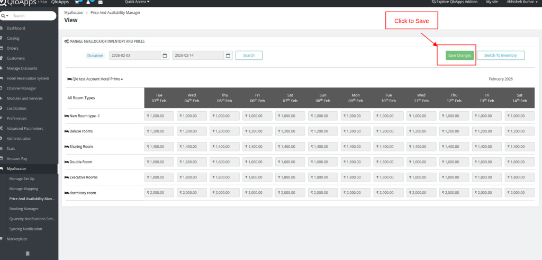Open calendar picker for end date

(228, 55)
